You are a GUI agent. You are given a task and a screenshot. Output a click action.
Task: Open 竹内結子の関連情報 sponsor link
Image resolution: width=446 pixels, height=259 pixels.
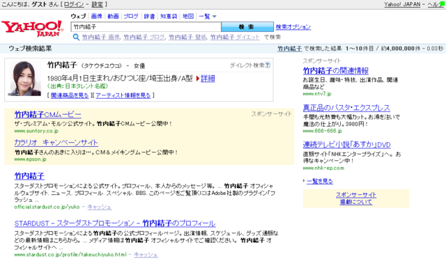(x=336, y=70)
